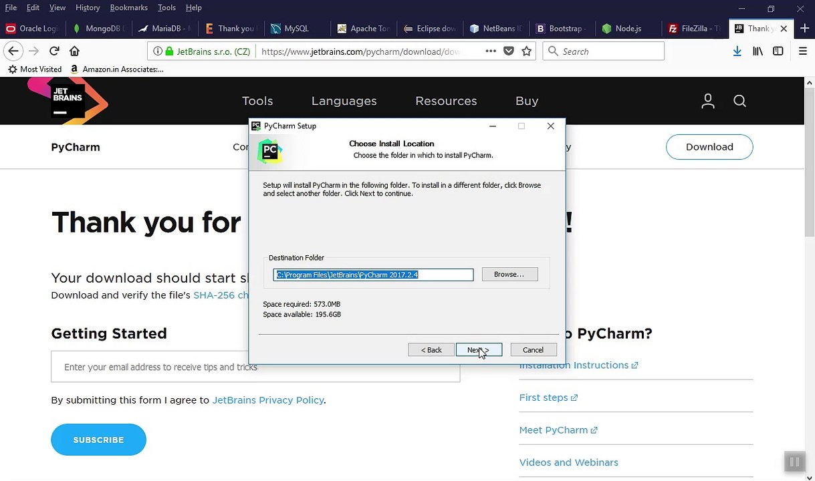Image resolution: width=815 pixels, height=481 pixels.
Task: Open the Bookmarks menu in Firefox
Action: point(129,7)
